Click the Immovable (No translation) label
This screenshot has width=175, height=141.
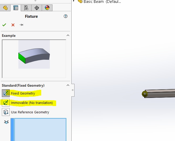[x=32, y=103]
